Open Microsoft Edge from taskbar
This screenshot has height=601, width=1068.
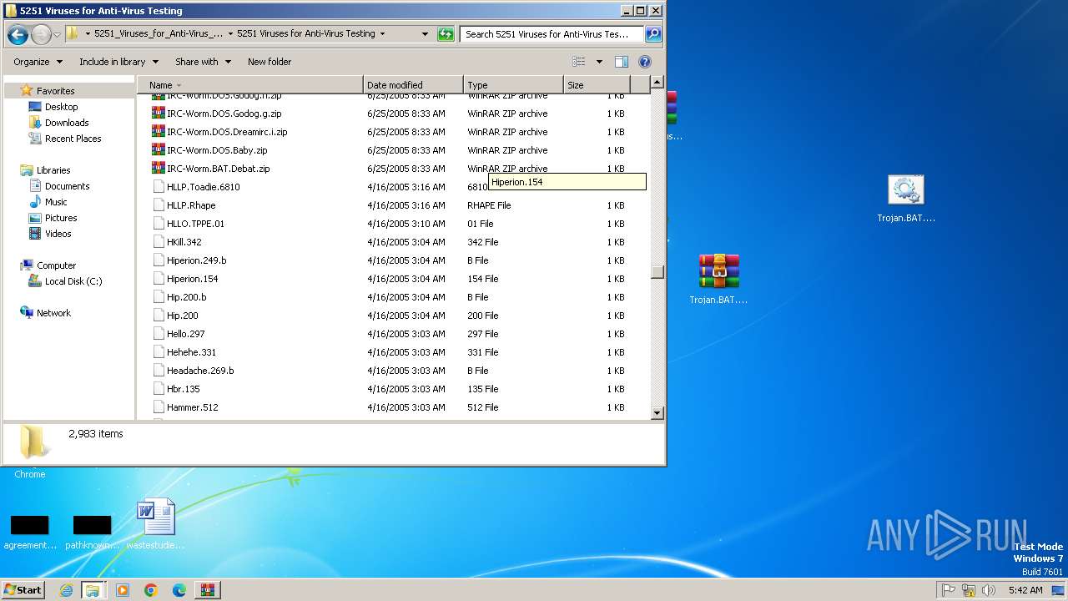coord(179,590)
